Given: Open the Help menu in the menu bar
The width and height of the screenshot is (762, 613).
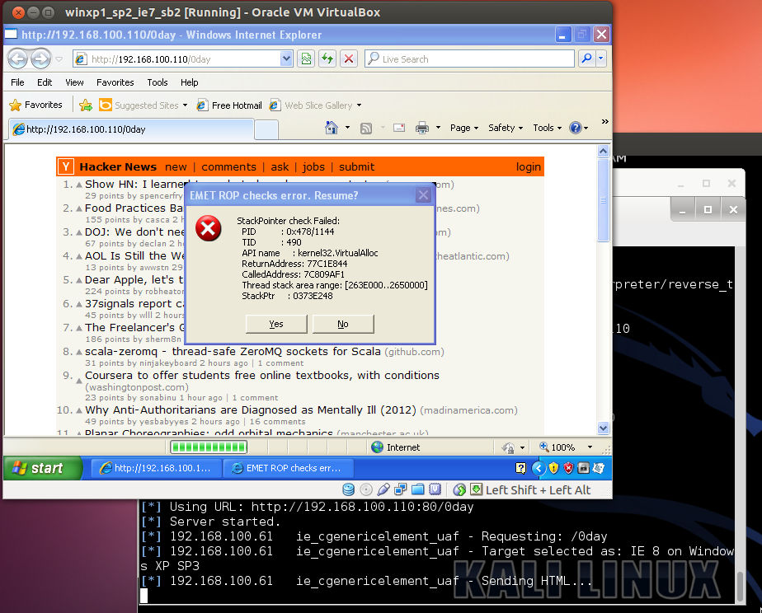Looking at the screenshot, I should point(190,82).
